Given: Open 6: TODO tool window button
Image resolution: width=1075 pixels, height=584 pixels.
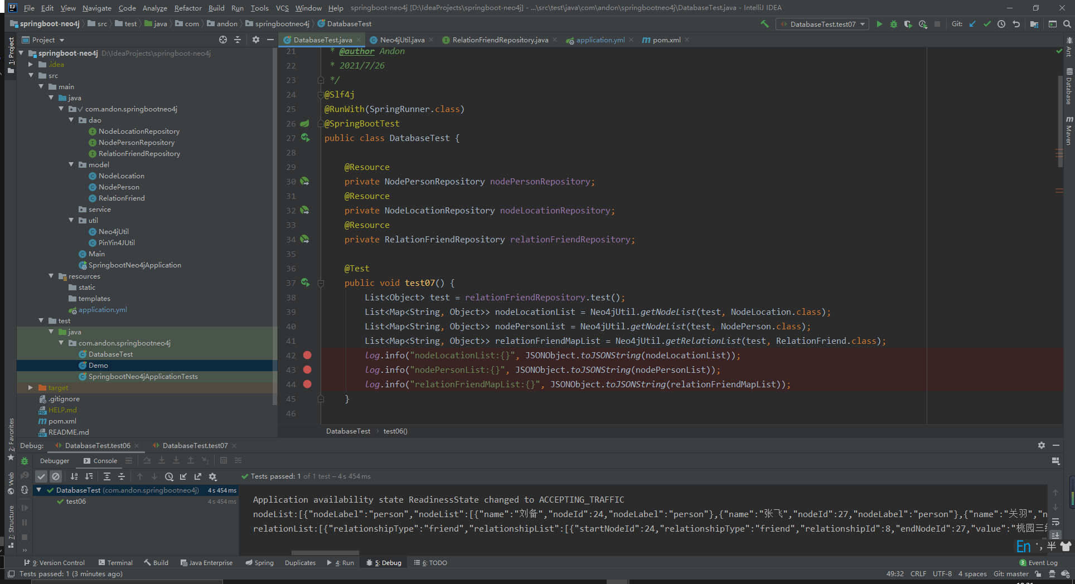Looking at the screenshot, I should tap(430, 563).
